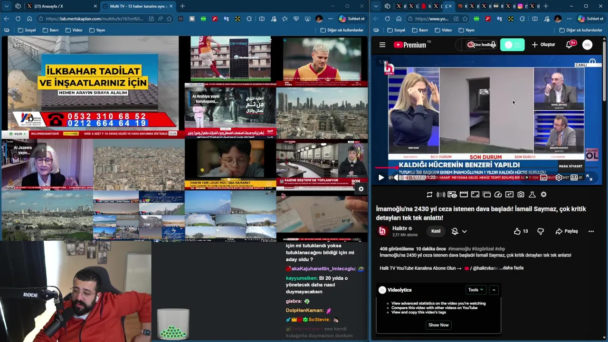Switch YouTube player to theater mode
This screenshot has width=608, height=342.
(574, 178)
